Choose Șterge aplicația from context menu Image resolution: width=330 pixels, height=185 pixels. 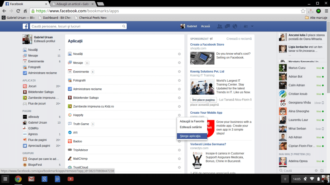coord(192,136)
